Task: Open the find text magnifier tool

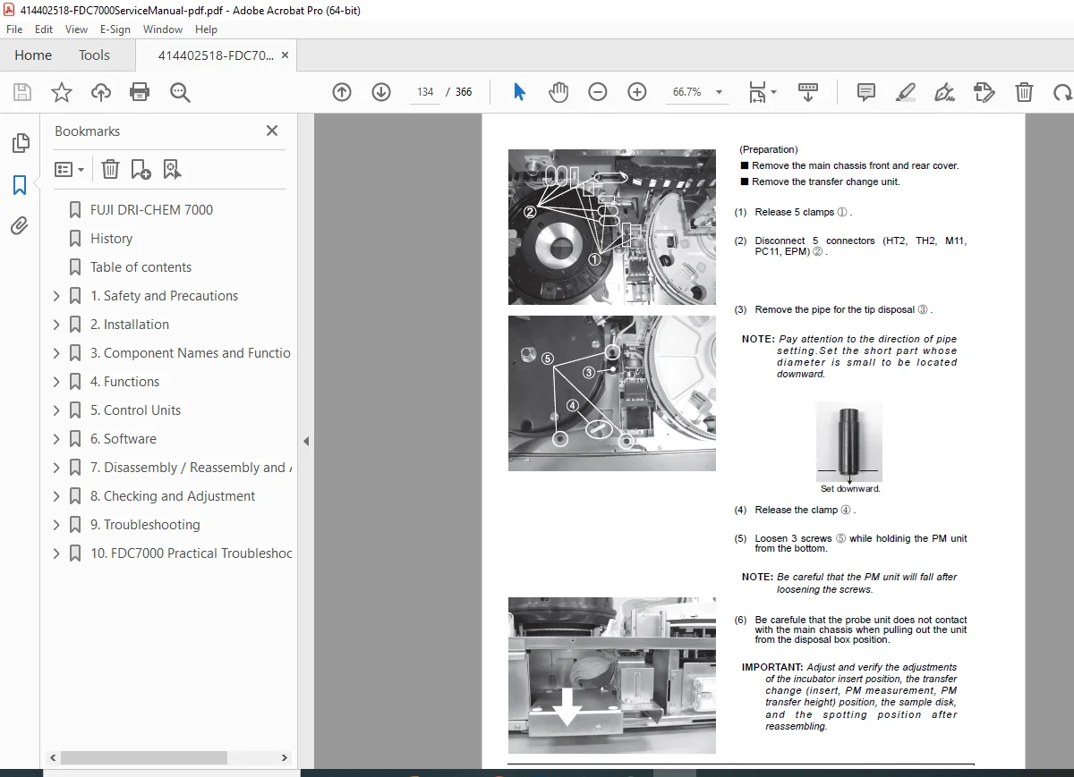Action: point(180,92)
